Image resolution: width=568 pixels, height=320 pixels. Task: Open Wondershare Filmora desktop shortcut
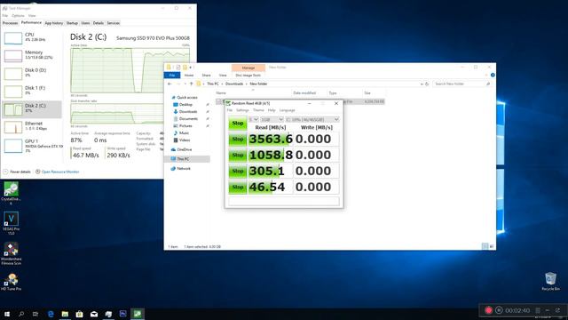(x=11, y=253)
